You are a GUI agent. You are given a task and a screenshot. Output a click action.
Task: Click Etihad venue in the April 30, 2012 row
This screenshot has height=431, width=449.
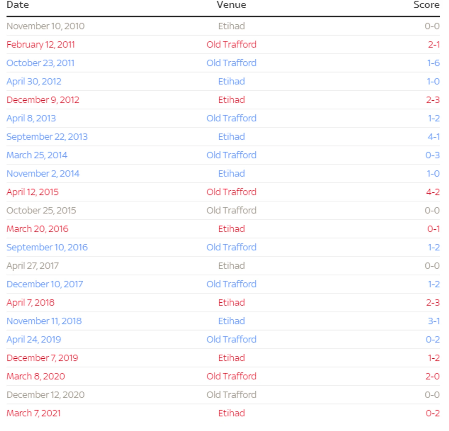point(232,82)
